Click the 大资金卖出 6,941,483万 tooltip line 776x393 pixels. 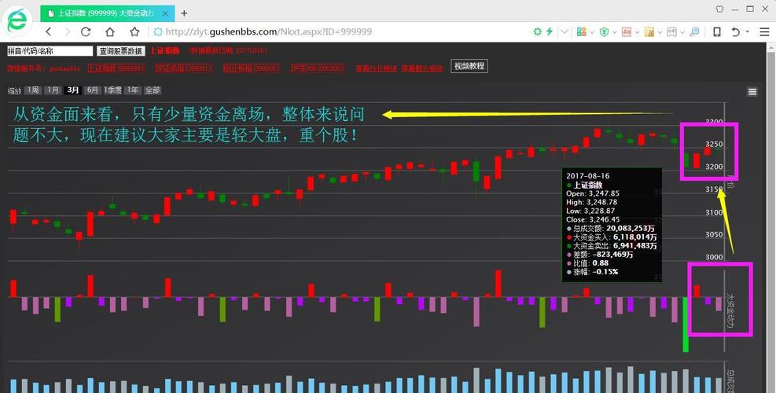(612, 245)
